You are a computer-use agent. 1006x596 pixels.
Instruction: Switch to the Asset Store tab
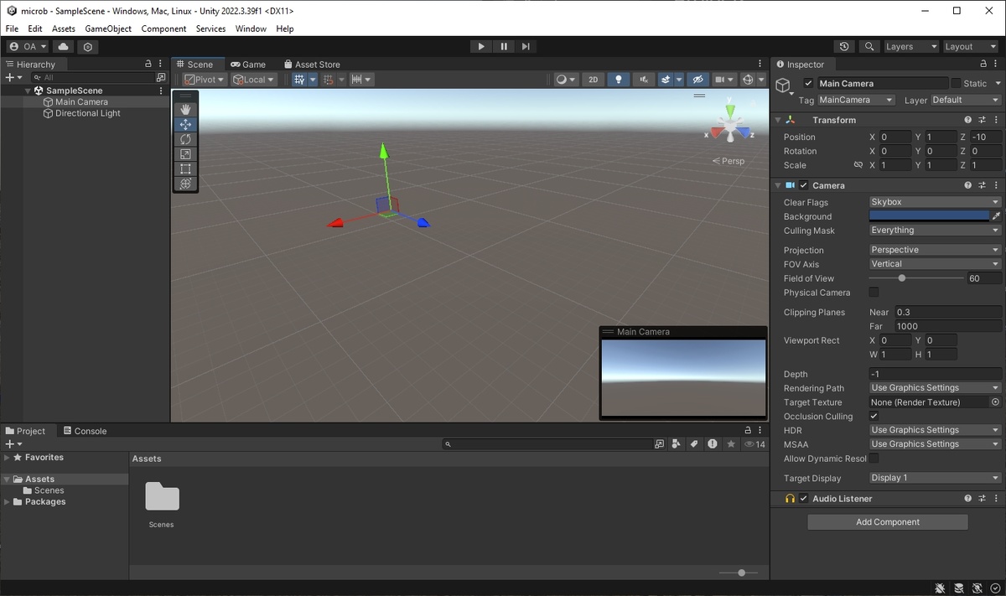click(312, 65)
